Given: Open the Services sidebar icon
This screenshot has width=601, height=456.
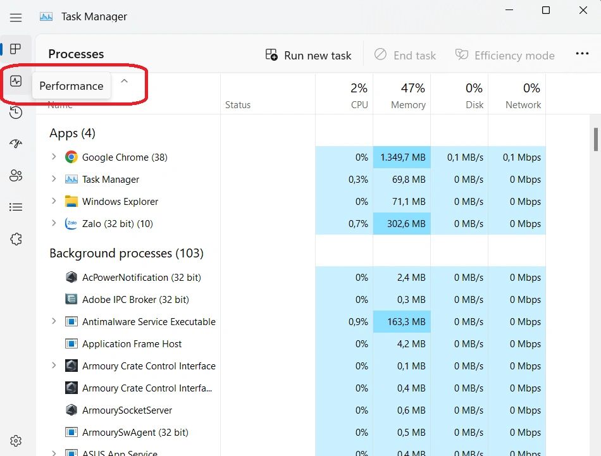Looking at the screenshot, I should point(16,239).
